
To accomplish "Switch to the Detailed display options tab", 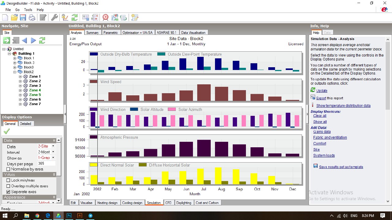I will (26, 124).
